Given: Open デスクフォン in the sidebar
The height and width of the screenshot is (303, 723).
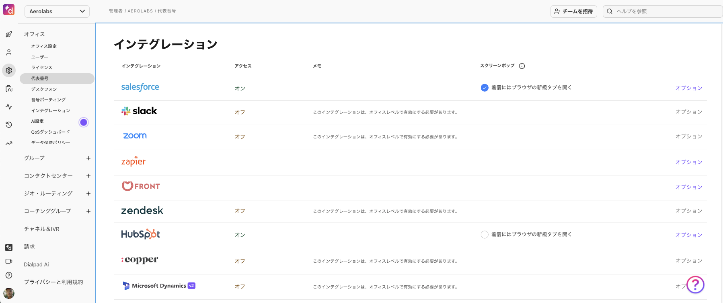Looking at the screenshot, I should pyautogui.click(x=44, y=89).
